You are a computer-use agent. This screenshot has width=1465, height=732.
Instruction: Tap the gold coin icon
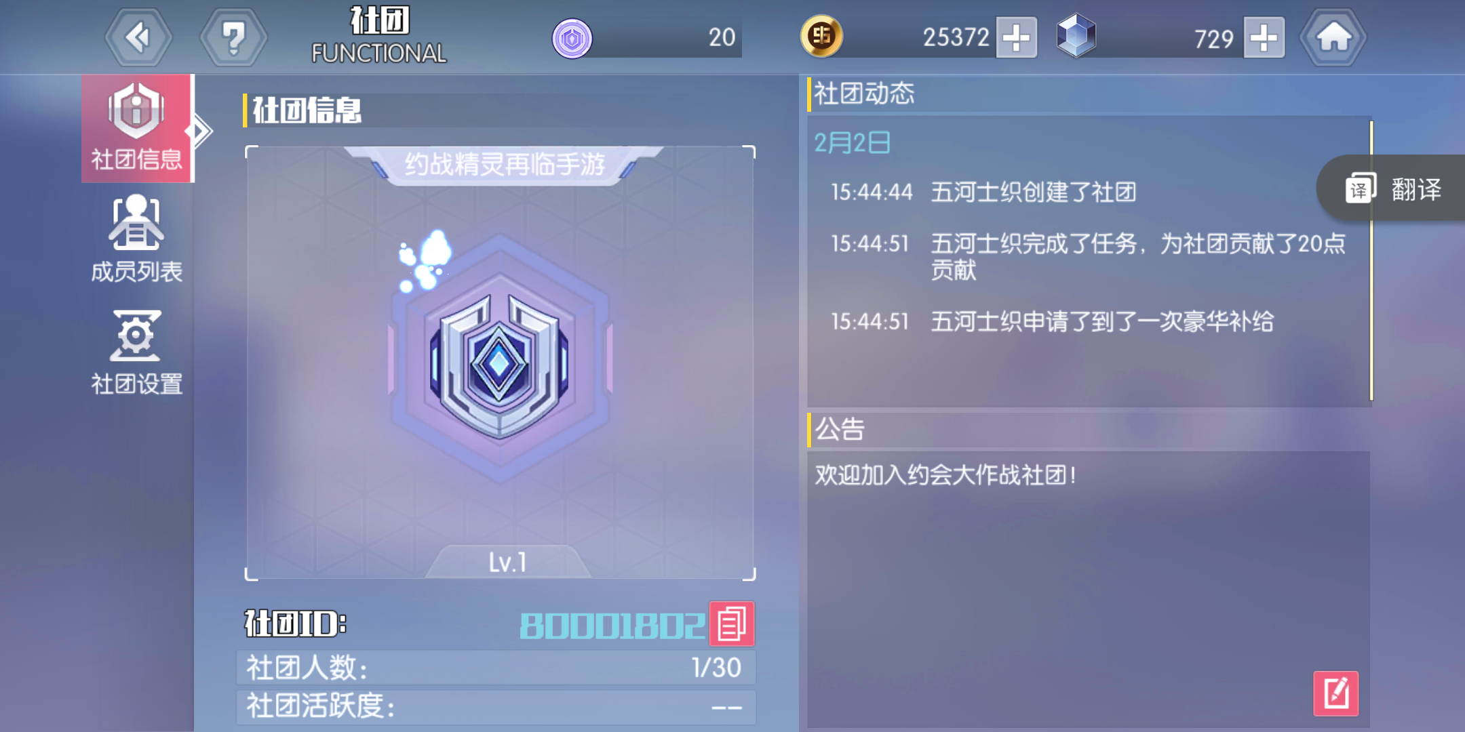click(x=821, y=36)
